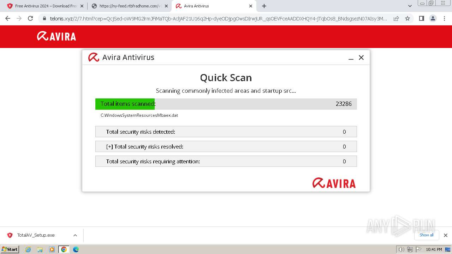Image resolution: width=452 pixels, height=254 pixels.
Task: Open the tab search dropdown arrow
Action: (410, 6)
